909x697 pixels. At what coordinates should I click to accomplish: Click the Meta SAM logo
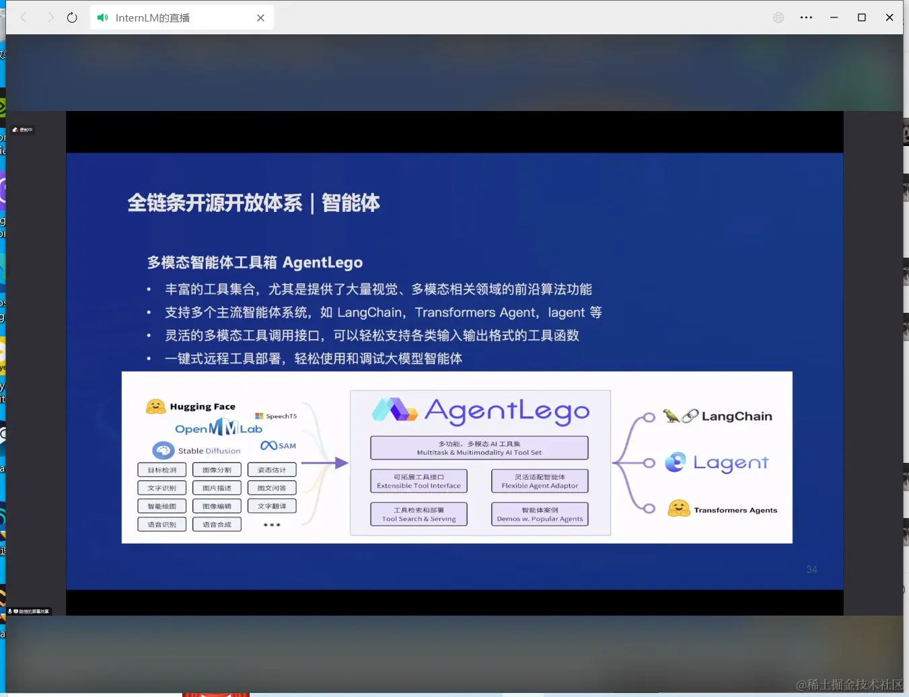click(278, 445)
